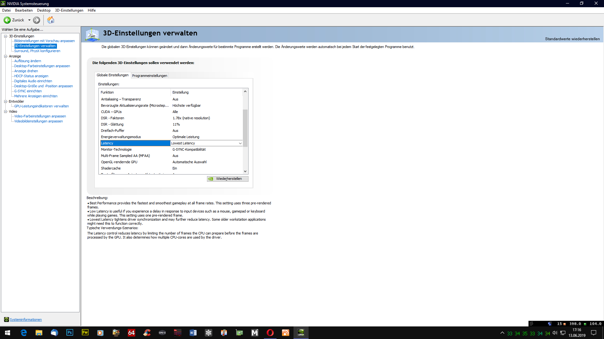Click the forward navigation arrow icon
Screen dimensions: 604x339
[36, 20]
